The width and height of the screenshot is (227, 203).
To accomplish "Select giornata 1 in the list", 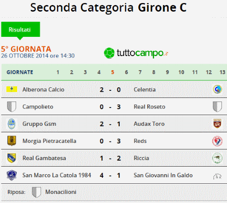I will (x=58, y=72).
